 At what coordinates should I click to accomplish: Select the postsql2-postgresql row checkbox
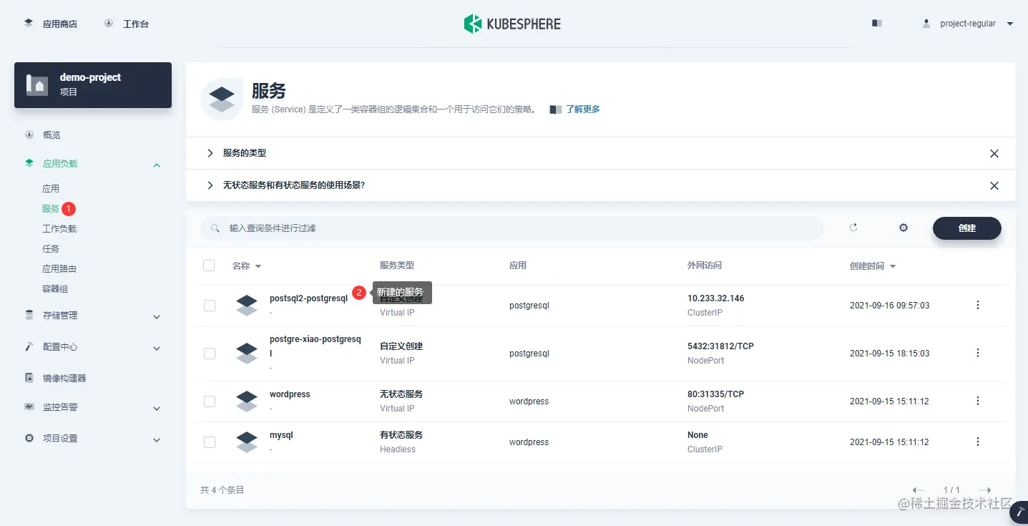[x=210, y=306]
